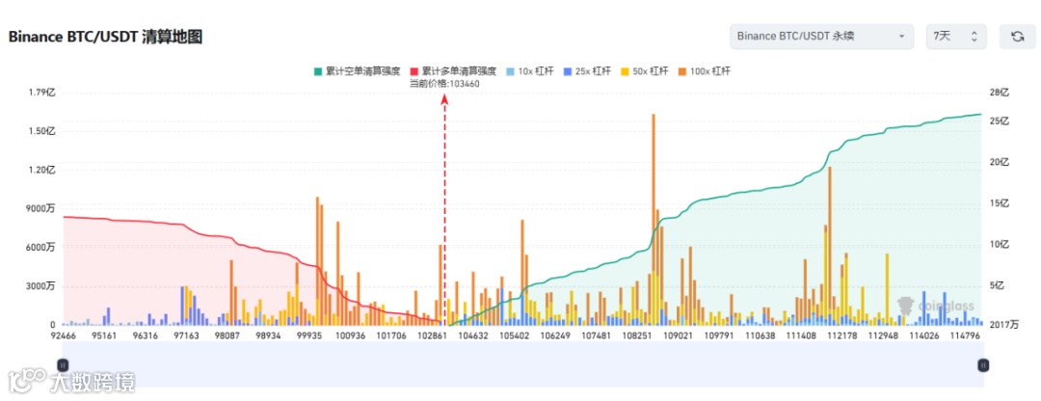Toggle the 50x 杠杆 legend series
The image size is (1041, 401).
coord(643,71)
